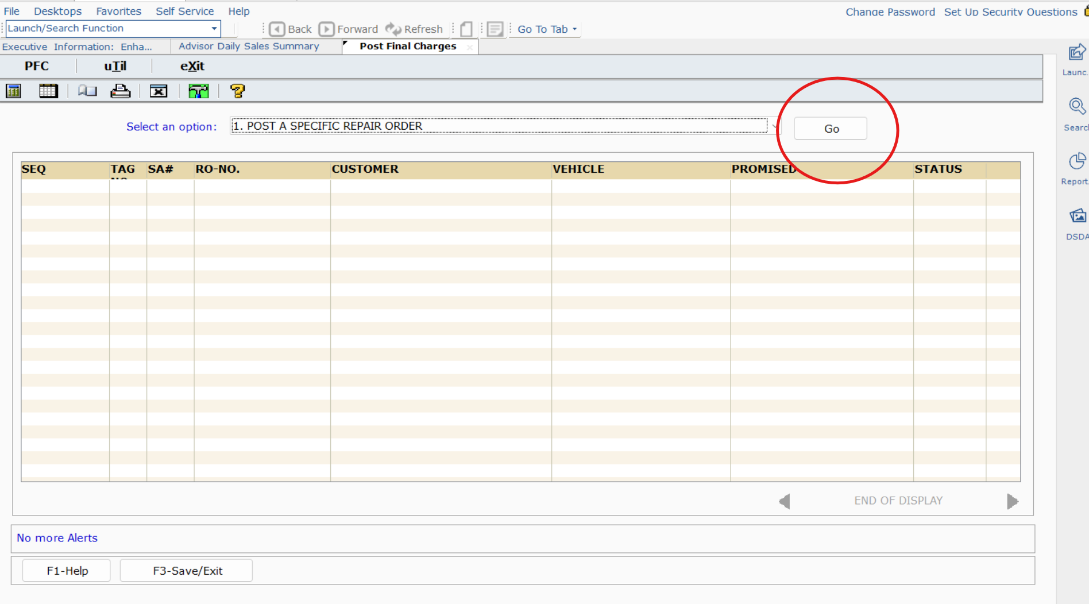Click the next page right arrow
Screen dimensions: 1089x604
(1013, 501)
